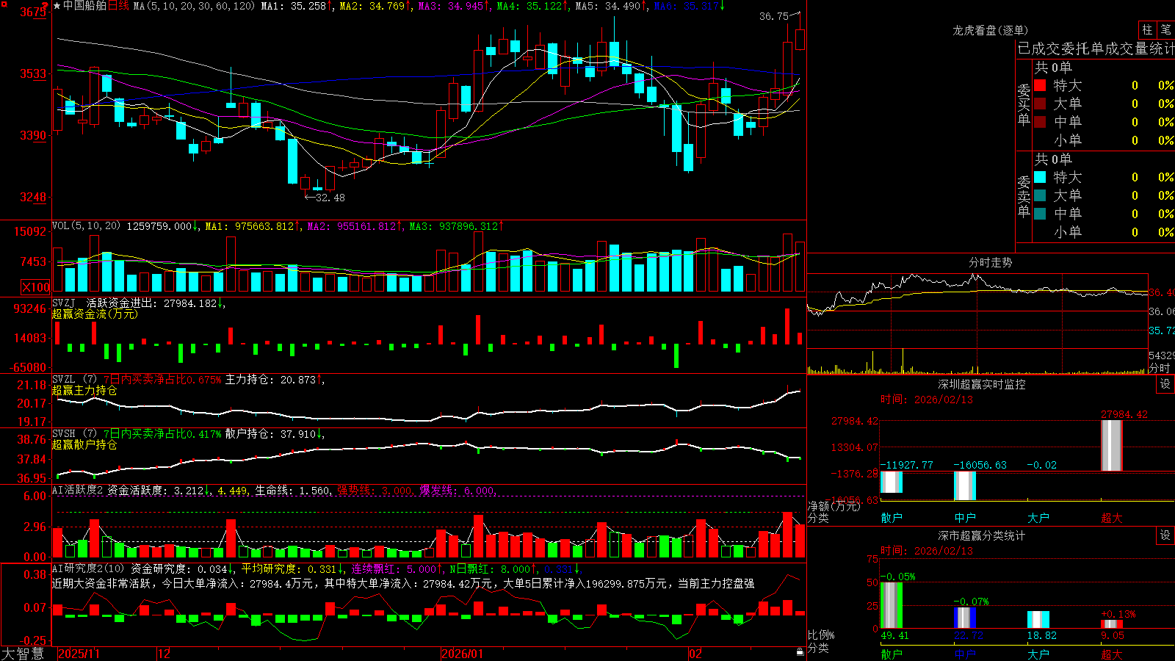Jump to the 2025/11 date marker
The height and width of the screenshot is (661, 1175).
click(x=79, y=654)
